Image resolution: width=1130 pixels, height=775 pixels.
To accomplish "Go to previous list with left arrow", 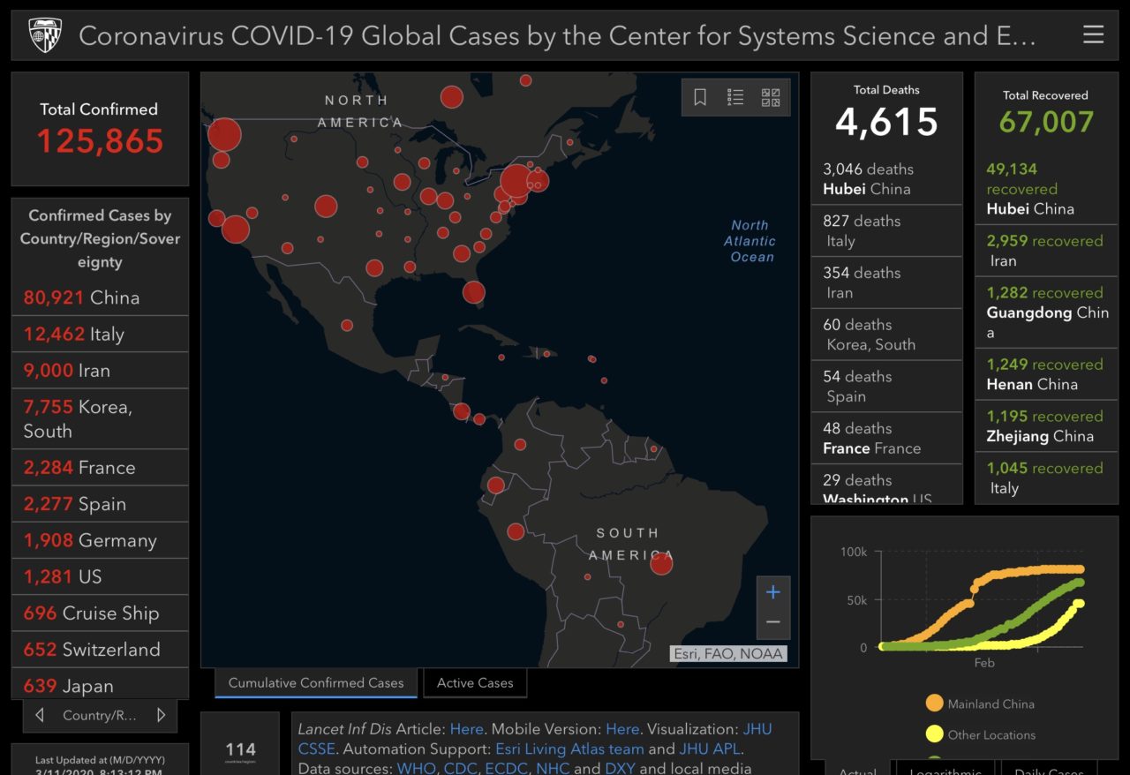I will tap(40, 715).
